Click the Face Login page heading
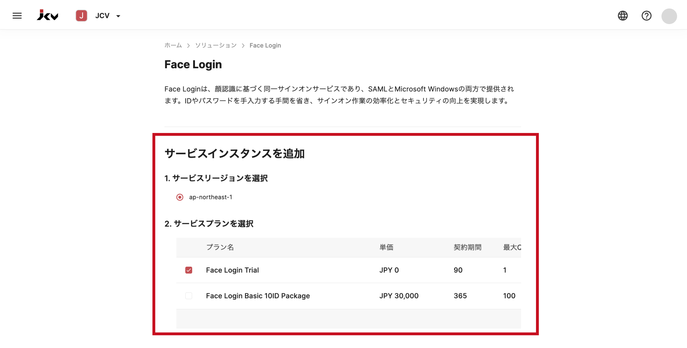Screen dimensions: 687x348 click(193, 64)
